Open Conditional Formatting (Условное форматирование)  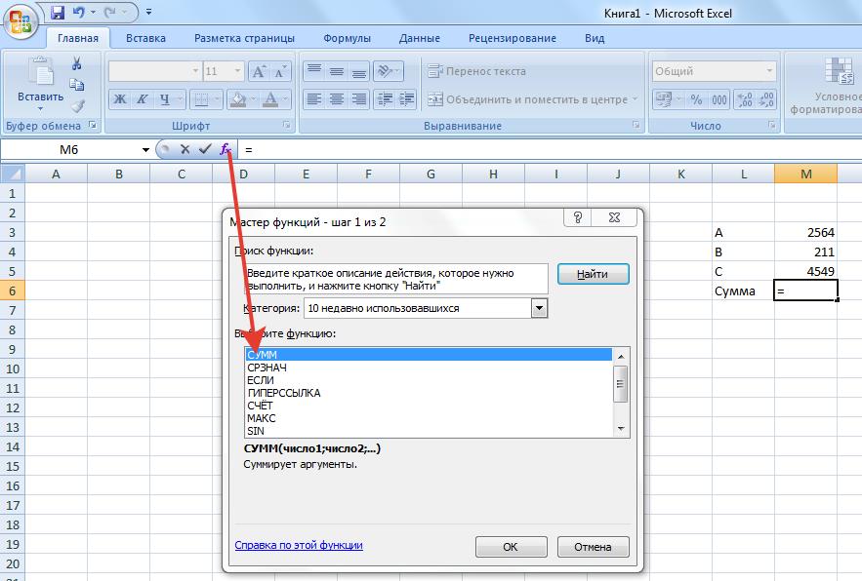pos(826,86)
